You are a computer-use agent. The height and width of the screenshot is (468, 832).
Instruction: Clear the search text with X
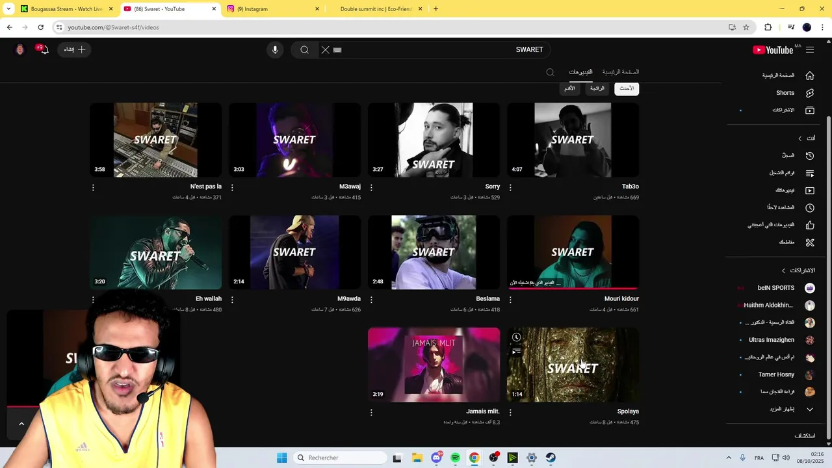pyautogui.click(x=326, y=50)
